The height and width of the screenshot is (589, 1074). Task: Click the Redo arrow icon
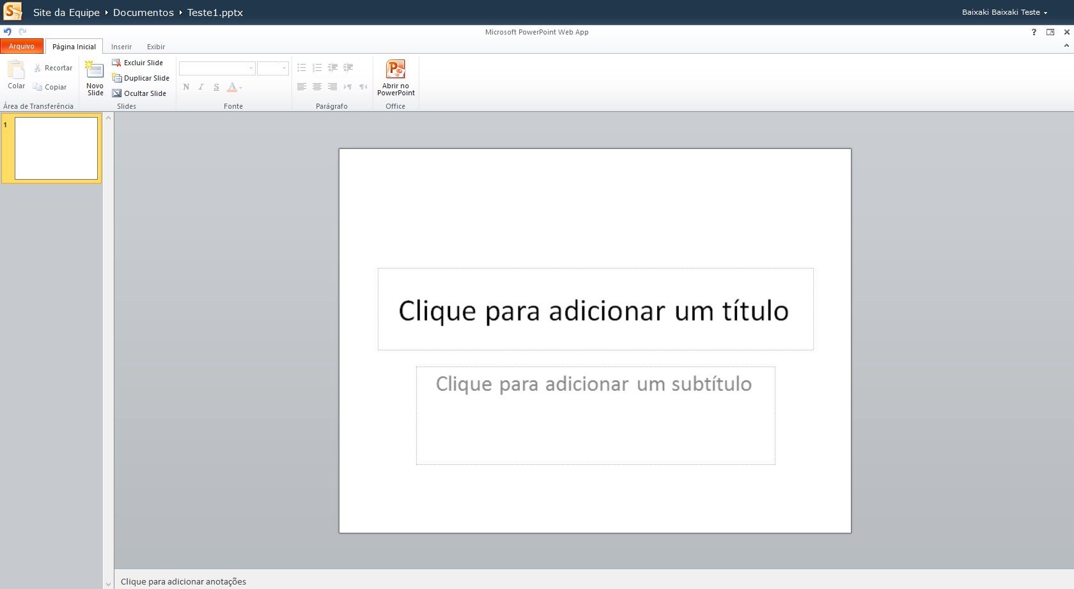click(x=23, y=31)
